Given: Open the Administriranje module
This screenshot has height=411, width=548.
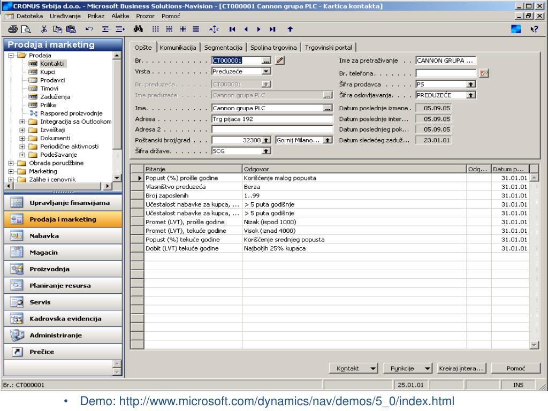Looking at the screenshot, I should coord(63,335).
